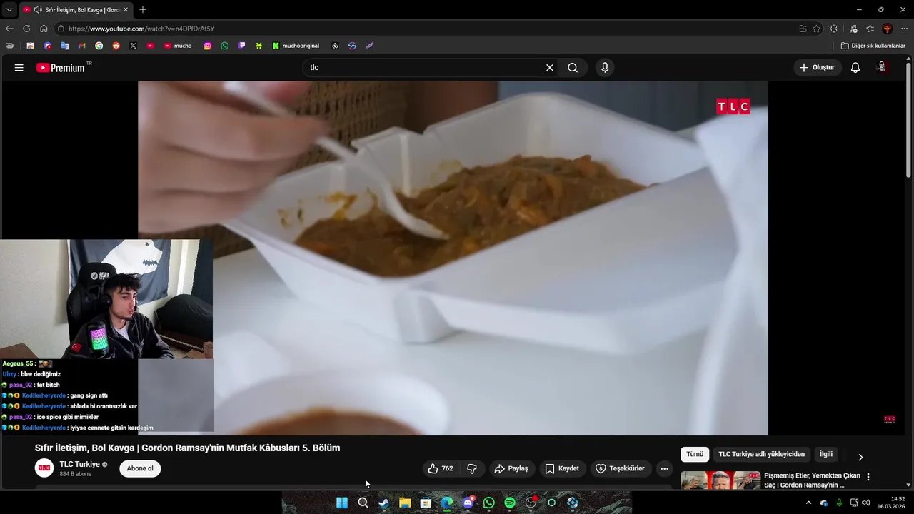This screenshot has width=914, height=514.
Task: Open the 'Oluştur' create menu
Action: (x=818, y=67)
